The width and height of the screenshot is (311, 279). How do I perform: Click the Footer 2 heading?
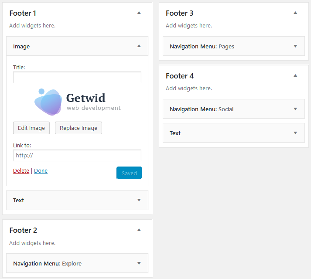click(23, 230)
